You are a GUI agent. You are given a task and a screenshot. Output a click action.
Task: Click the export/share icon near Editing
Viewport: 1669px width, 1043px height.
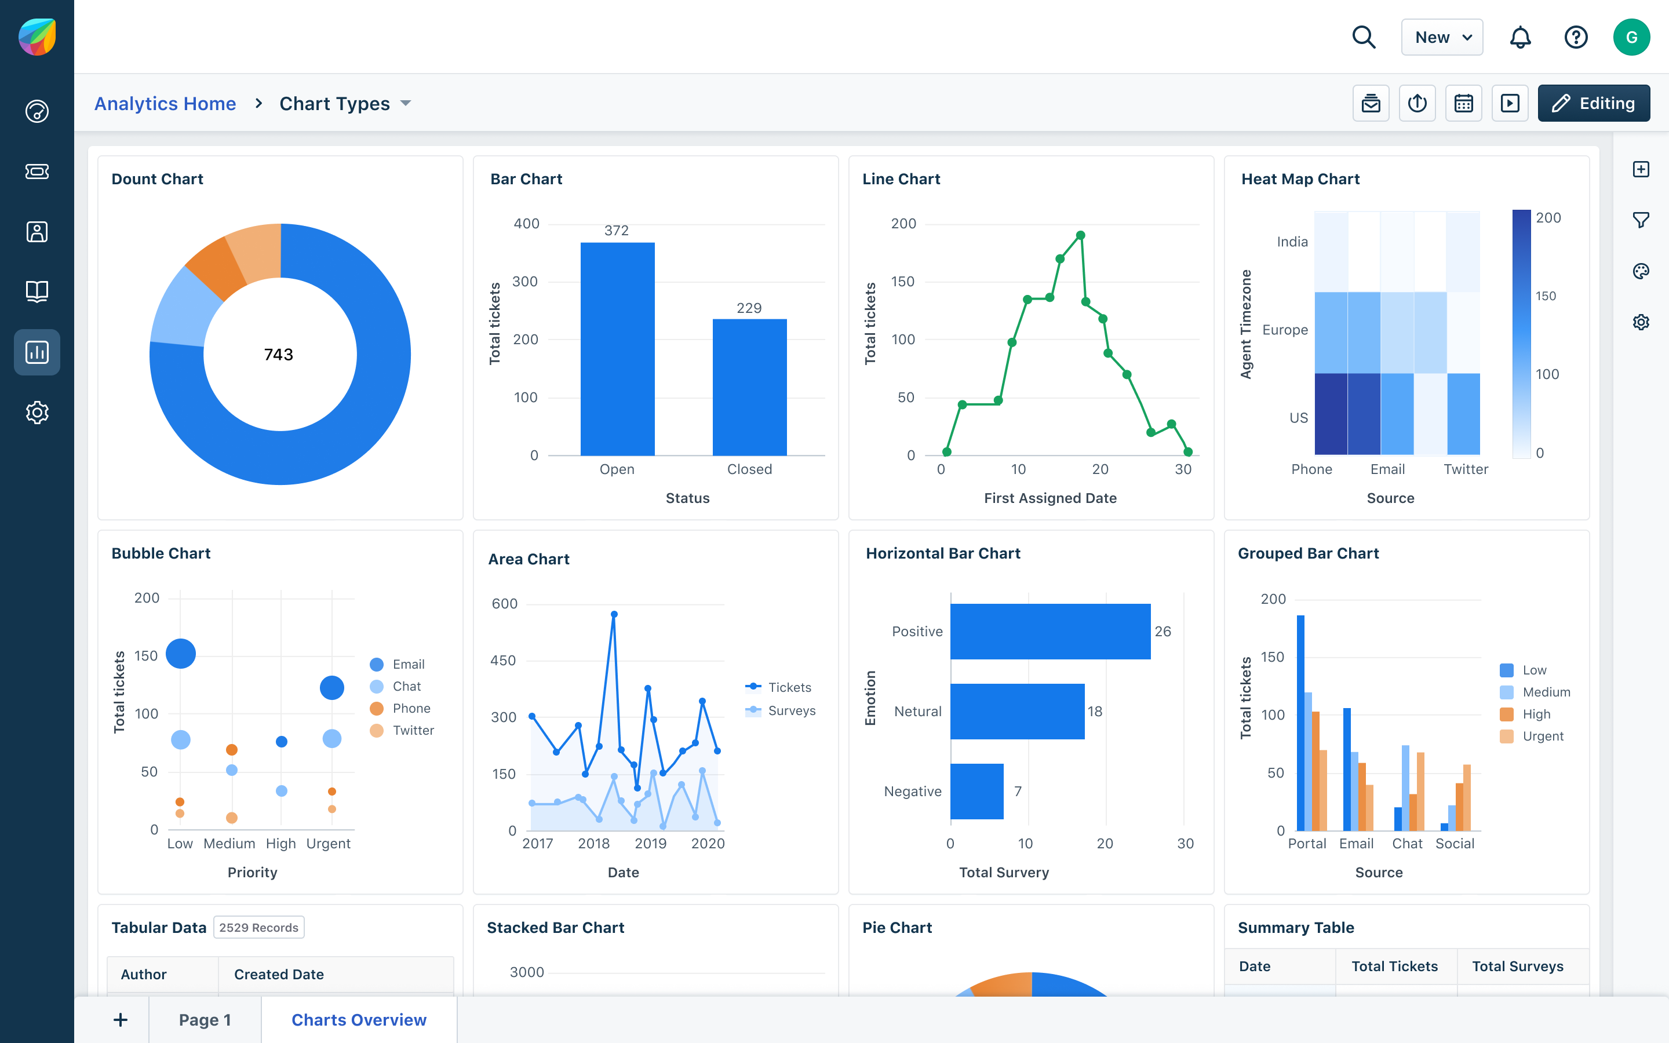(x=1417, y=103)
